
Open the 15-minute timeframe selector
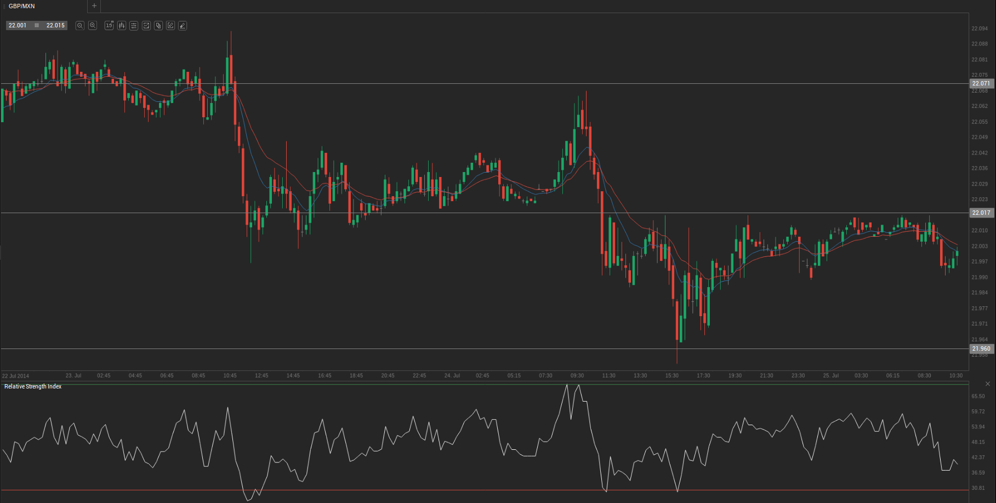tap(109, 26)
